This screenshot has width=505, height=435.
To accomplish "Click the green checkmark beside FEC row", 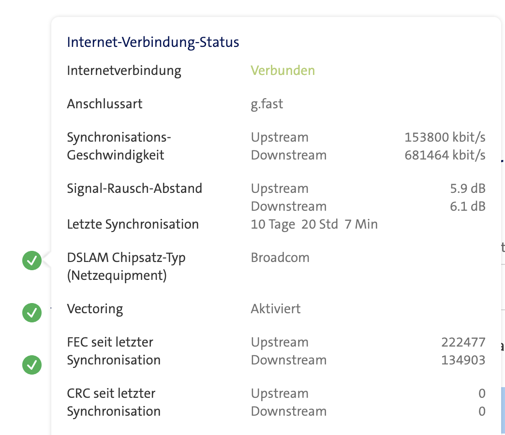I will pyautogui.click(x=32, y=365).
